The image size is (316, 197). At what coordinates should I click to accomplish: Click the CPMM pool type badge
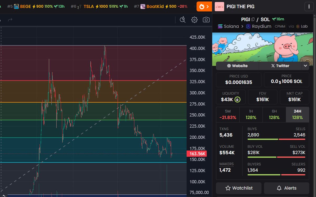[x=280, y=26]
